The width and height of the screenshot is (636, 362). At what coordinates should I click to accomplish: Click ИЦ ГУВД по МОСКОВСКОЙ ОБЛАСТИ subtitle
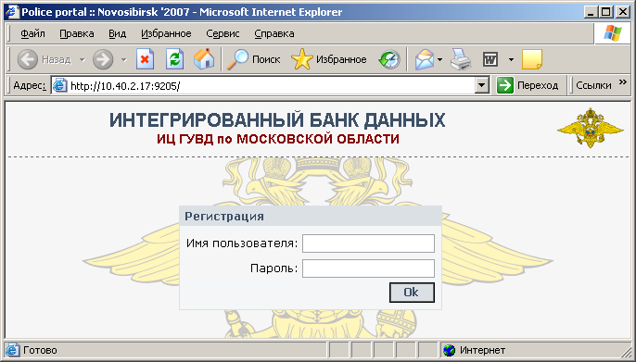tap(278, 139)
